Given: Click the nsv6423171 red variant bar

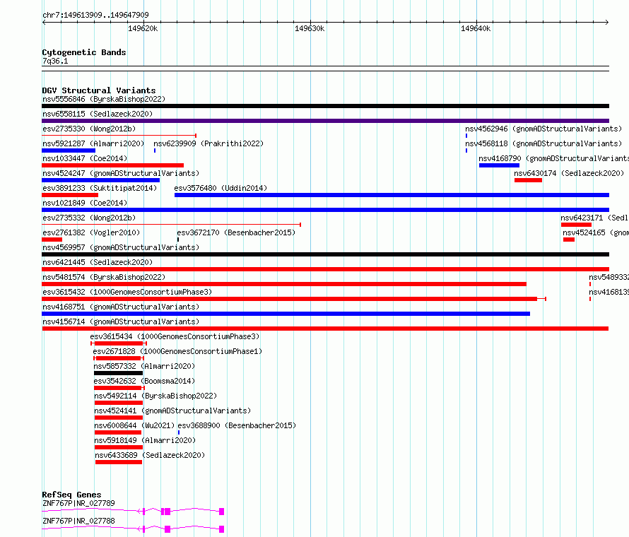Looking at the screenshot, I should click(x=576, y=225).
